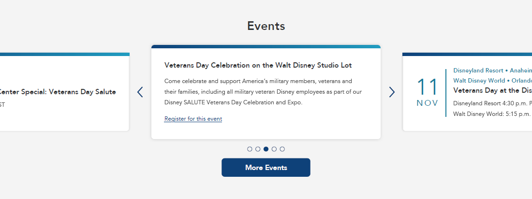Select the first carousel pagination dot
Image resolution: width=532 pixels, height=199 pixels.
250,149
